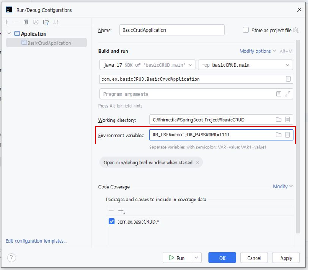The width and height of the screenshot is (309, 272).
Task: Click the 'Press Alt for field hints' text
Action: click(121, 106)
